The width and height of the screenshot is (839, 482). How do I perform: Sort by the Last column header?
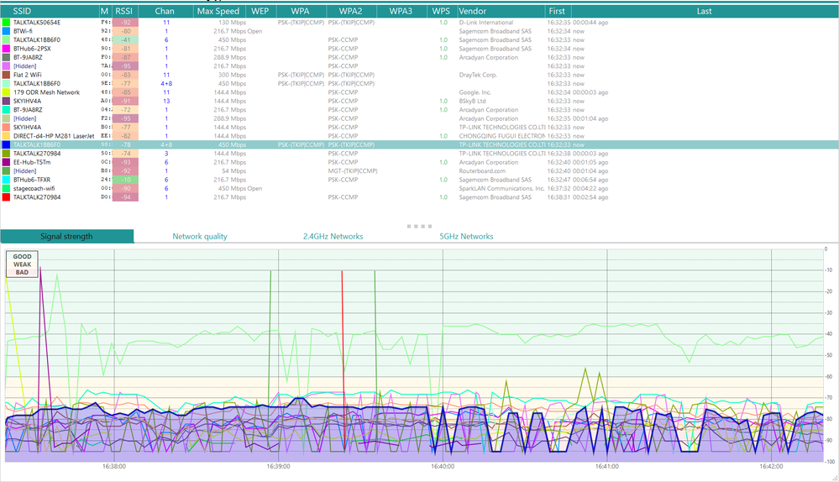[704, 11]
